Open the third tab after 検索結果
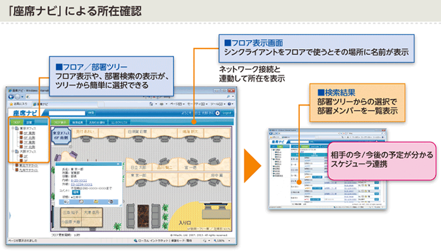Screen dimensions: 441x252 [97, 123]
